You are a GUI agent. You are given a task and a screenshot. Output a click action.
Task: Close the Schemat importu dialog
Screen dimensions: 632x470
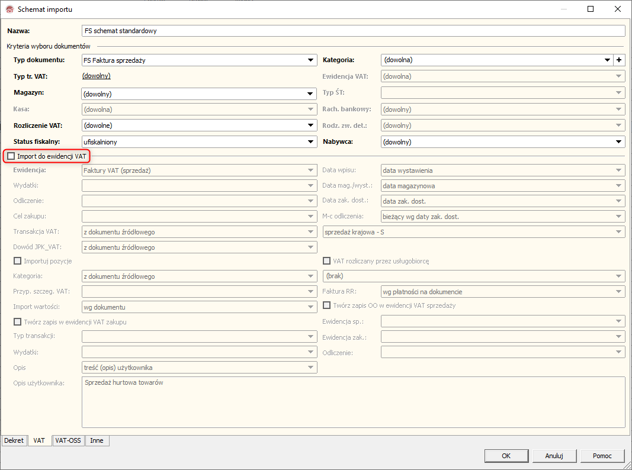(x=618, y=9)
